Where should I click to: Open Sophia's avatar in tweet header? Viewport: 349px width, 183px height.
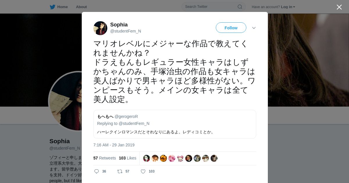coord(100,28)
